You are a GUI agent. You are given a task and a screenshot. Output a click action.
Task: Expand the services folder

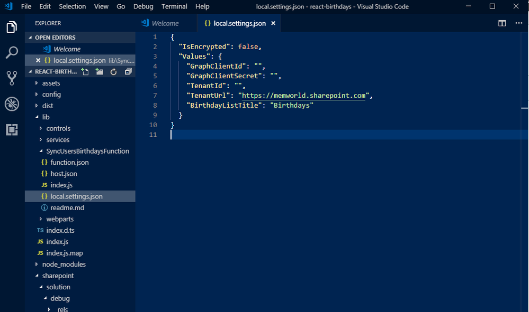point(80,139)
